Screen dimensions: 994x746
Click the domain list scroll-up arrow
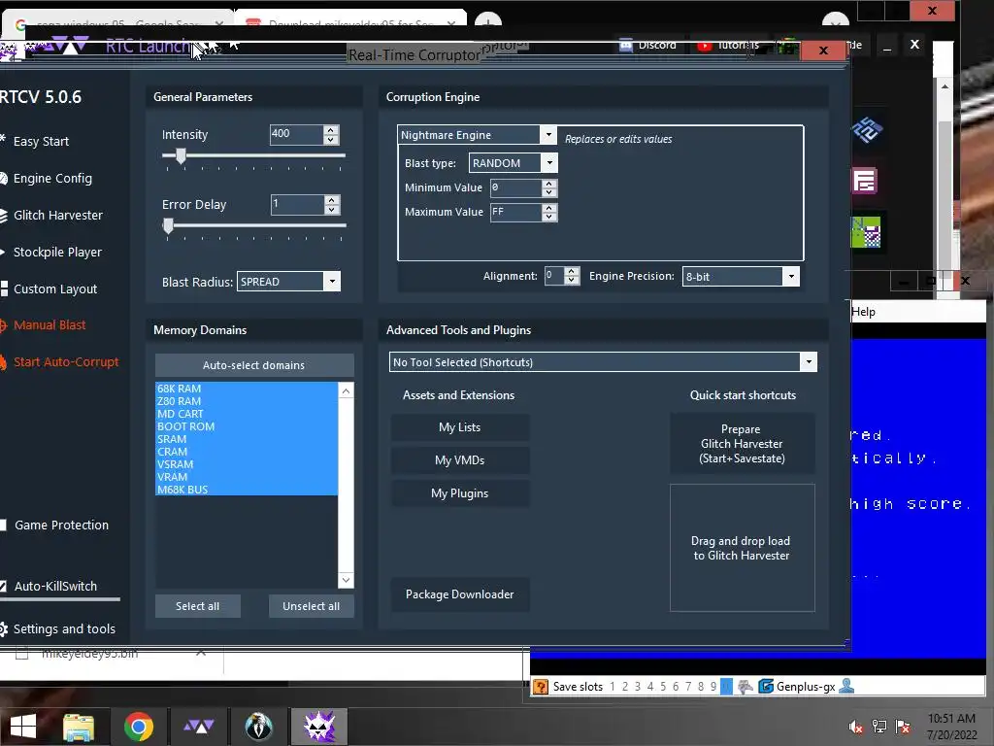click(x=346, y=390)
